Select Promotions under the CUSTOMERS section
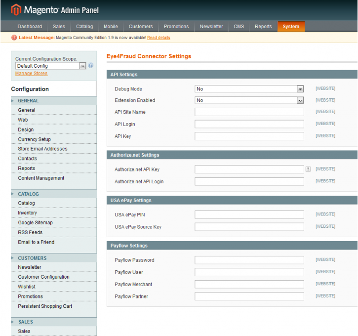 point(54,296)
